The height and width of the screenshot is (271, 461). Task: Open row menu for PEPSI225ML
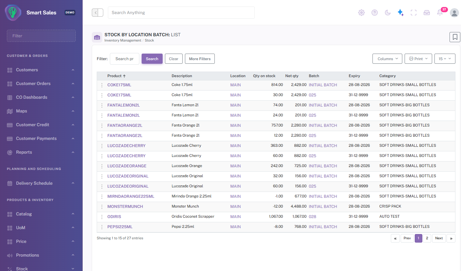pos(102,227)
